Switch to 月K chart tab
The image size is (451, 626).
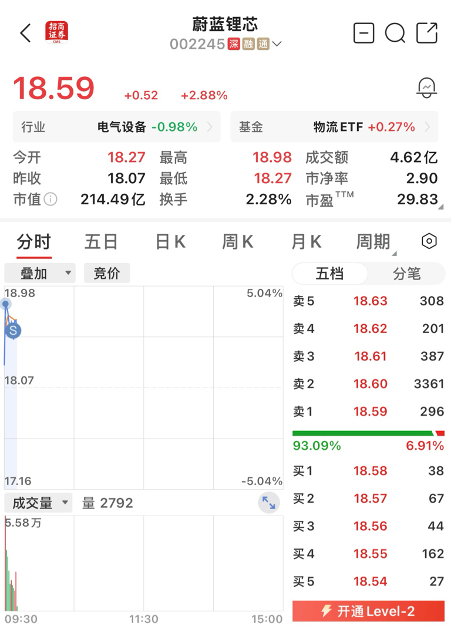(307, 242)
